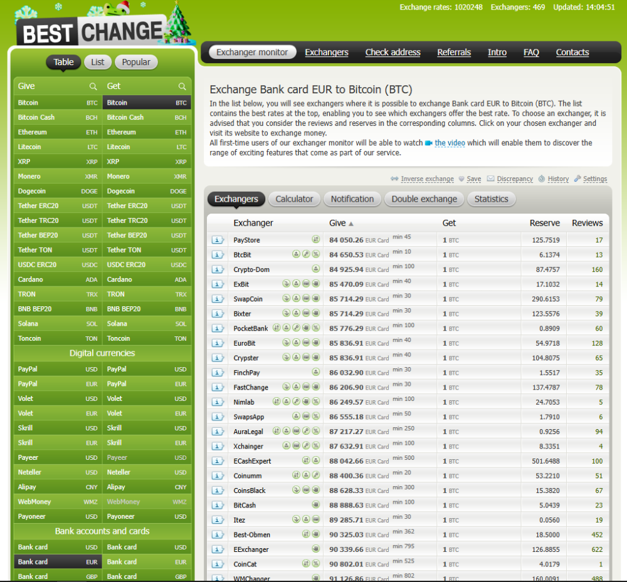Open the Check address page

click(x=393, y=53)
